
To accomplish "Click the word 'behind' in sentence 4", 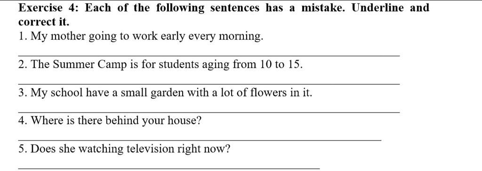I will 122,120.
